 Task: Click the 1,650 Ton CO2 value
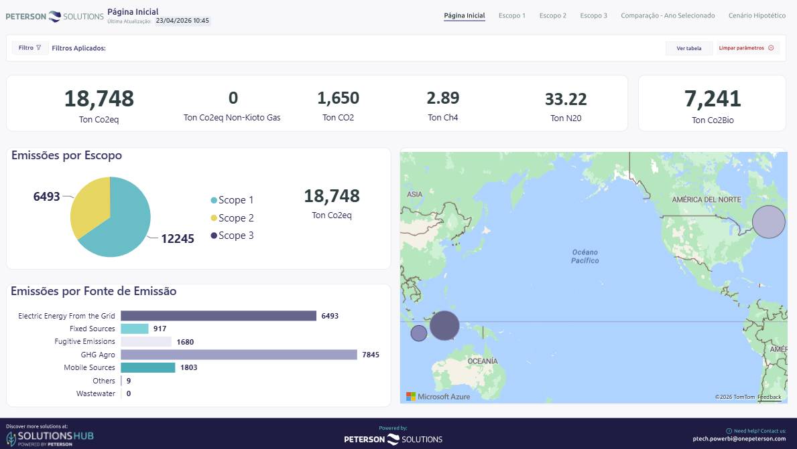click(339, 98)
